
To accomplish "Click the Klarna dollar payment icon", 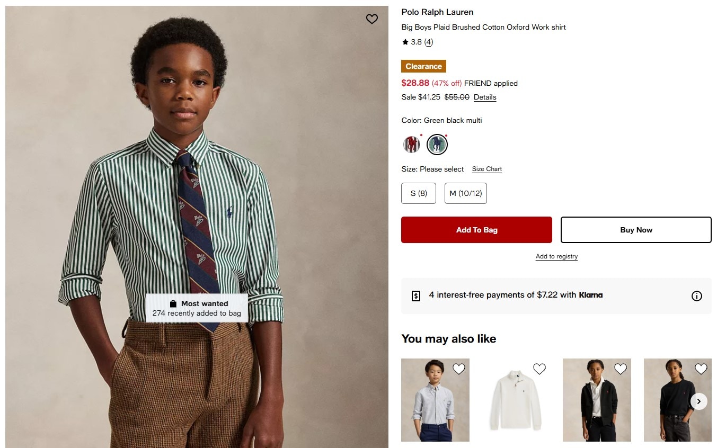I will (x=416, y=296).
